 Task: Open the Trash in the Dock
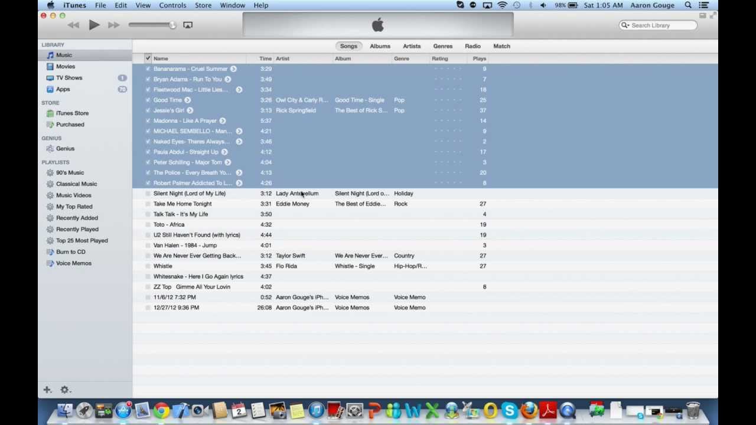(x=693, y=410)
